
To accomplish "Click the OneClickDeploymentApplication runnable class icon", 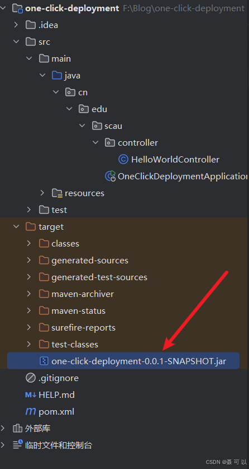I will 110,176.
